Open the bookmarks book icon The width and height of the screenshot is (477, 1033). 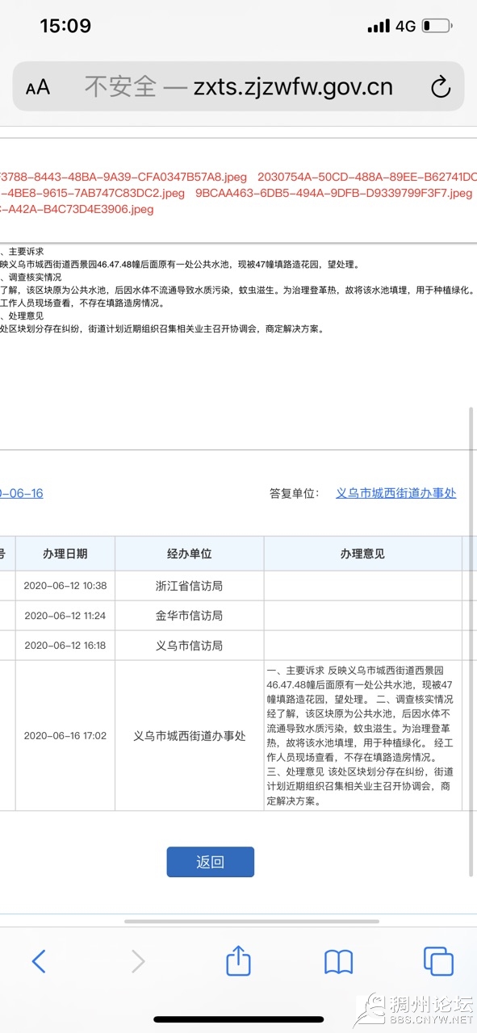(339, 961)
